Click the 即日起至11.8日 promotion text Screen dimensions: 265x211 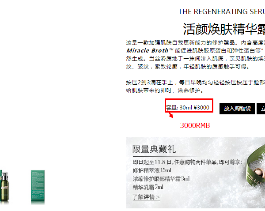tap(187, 162)
